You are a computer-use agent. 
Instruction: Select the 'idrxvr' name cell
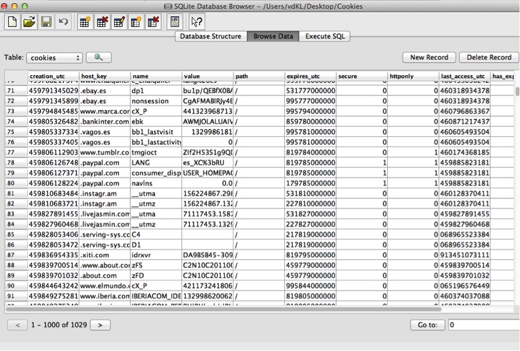tap(156, 255)
